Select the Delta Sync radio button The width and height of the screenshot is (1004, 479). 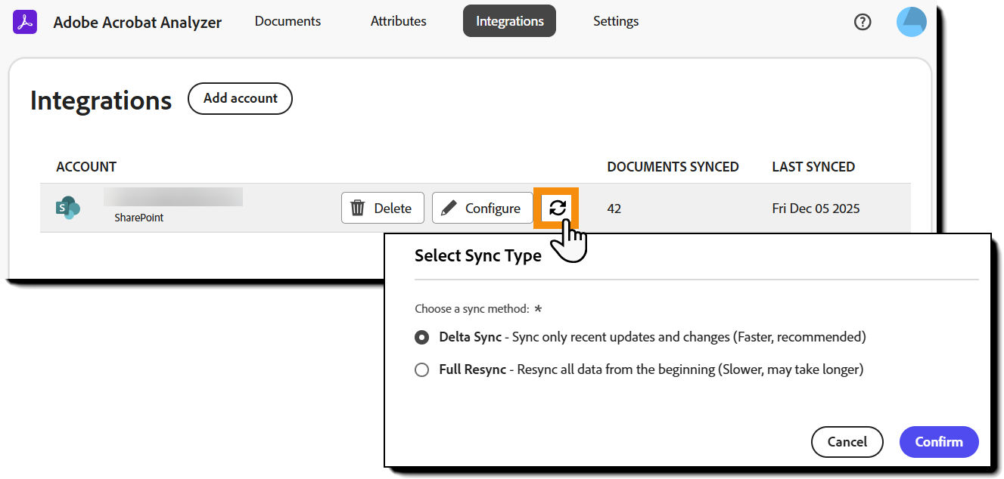[x=421, y=337]
